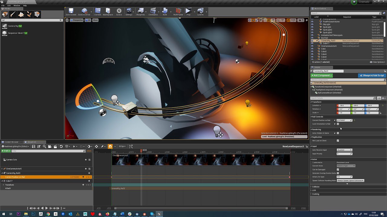Open the Edit menu
387x217 pixels.
(9, 5)
